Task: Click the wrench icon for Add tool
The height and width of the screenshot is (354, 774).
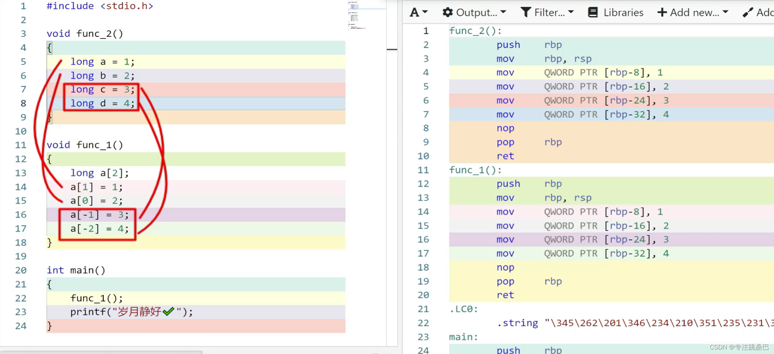Action: (748, 12)
